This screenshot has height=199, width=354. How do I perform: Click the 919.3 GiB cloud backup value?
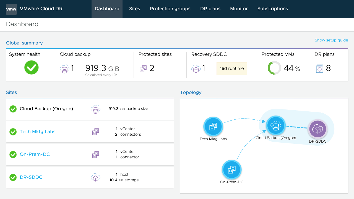tap(102, 68)
